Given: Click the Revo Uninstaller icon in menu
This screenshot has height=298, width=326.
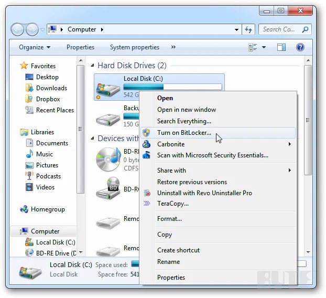Looking at the screenshot, I should [147, 193].
